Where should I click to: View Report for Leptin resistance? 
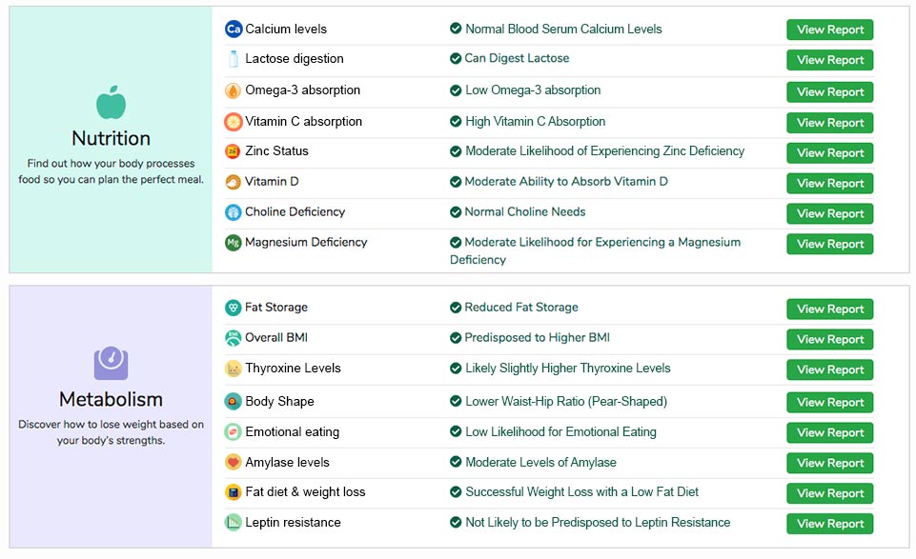[x=829, y=524]
